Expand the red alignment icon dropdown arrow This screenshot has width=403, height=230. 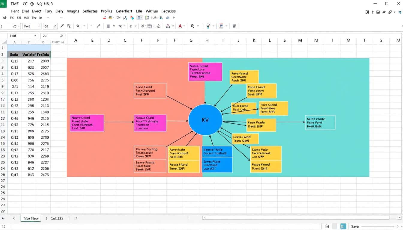tap(226, 26)
